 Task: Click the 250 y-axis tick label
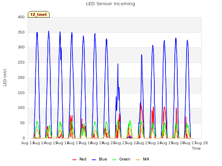click(x=21, y=62)
